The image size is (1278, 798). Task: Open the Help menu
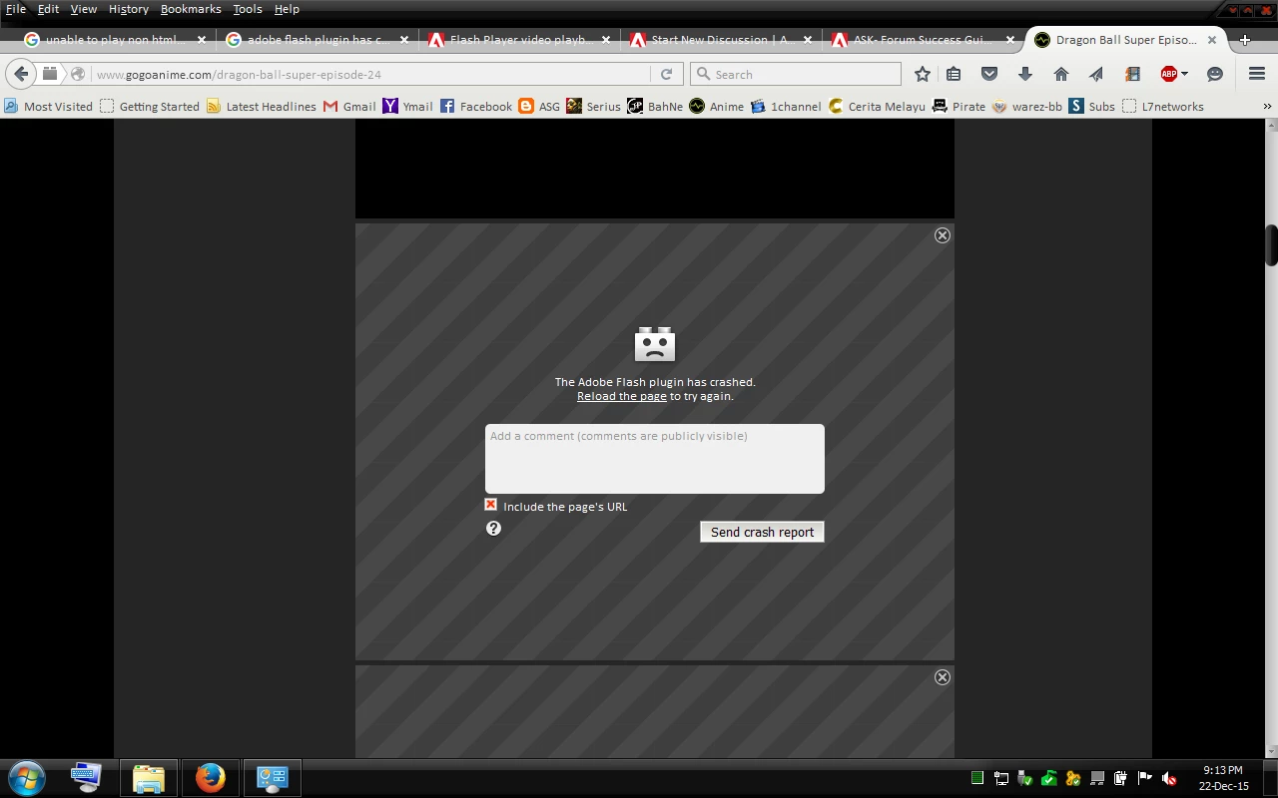click(x=287, y=9)
